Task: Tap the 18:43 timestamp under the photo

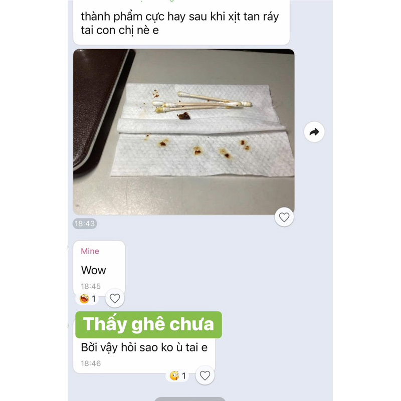Action: point(85,224)
